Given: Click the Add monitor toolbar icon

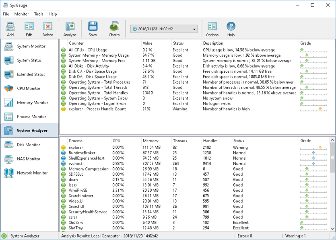Looking at the screenshot, I should [x=10, y=27].
